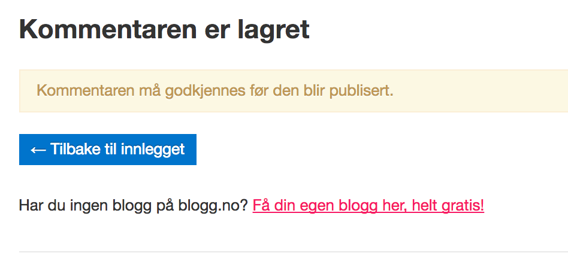
Task: Select the Kommentaren er lagret heading
Action: coord(164,29)
